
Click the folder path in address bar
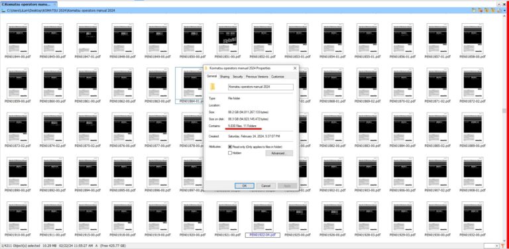[x=61, y=11]
